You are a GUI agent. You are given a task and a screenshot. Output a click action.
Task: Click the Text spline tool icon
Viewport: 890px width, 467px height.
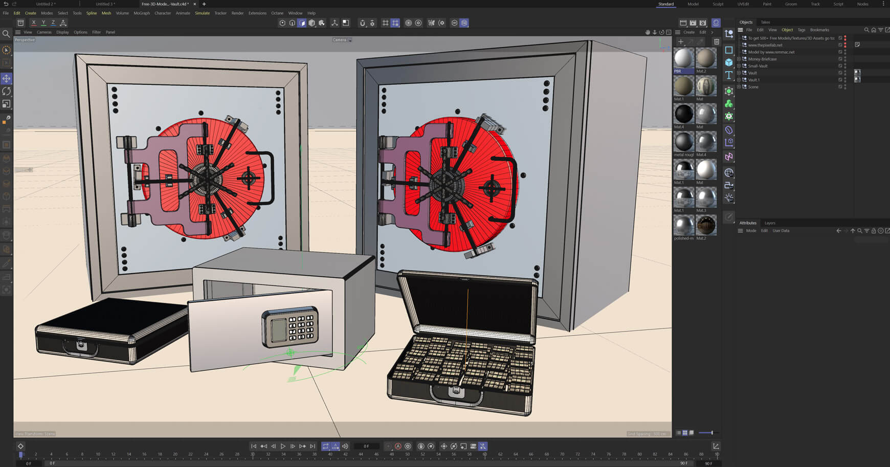click(729, 75)
